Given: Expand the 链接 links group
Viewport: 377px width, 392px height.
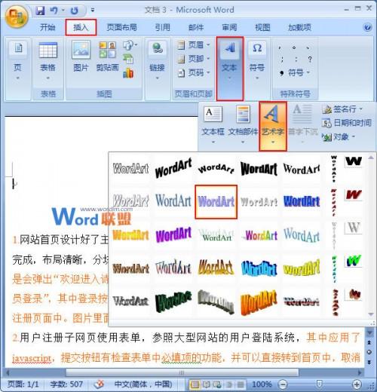Looking at the screenshot, I should pos(157,60).
